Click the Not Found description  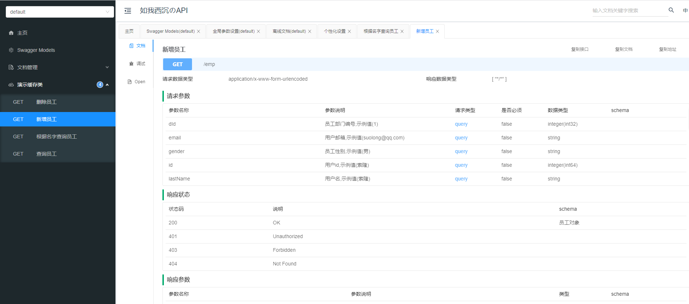(x=284, y=264)
